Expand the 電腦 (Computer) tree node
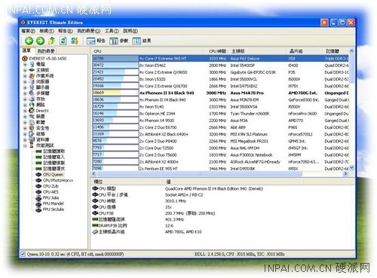Screen dimensions: 377x278 point(25,65)
